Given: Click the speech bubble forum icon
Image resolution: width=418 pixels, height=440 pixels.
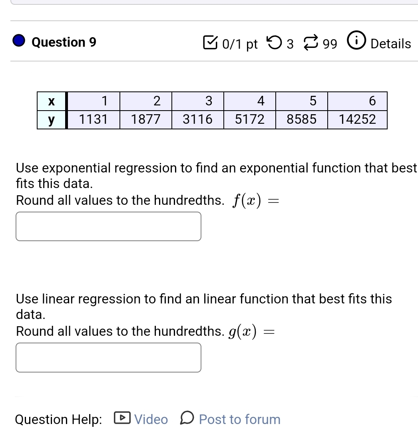Looking at the screenshot, I should click(187, 418).
